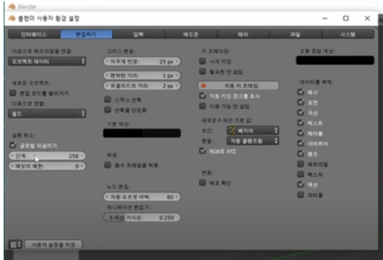
Task: Uncheck 램프 duplicate data checkbox
Action: coord(301,153)
